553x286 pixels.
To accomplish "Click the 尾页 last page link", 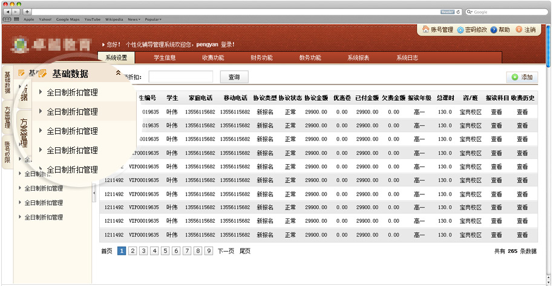I will coord(244,251).
